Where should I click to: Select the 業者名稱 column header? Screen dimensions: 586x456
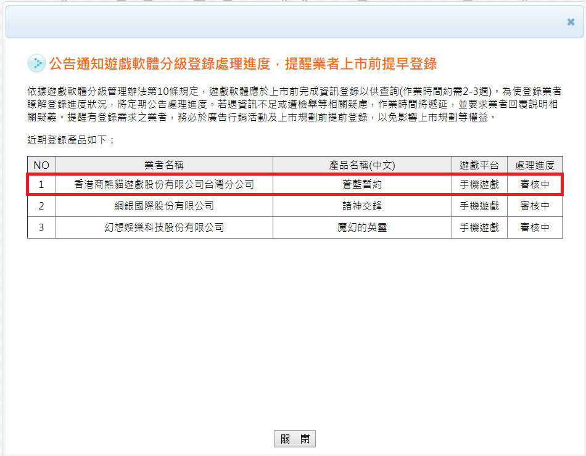(164, 165)
